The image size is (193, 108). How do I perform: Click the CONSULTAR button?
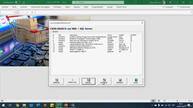[73, 81]
